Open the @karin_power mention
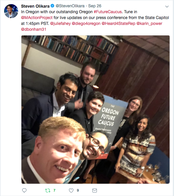 (x=149, y=23)
